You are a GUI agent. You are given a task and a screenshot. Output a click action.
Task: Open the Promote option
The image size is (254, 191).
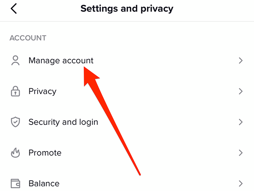[x=45, y=153]
